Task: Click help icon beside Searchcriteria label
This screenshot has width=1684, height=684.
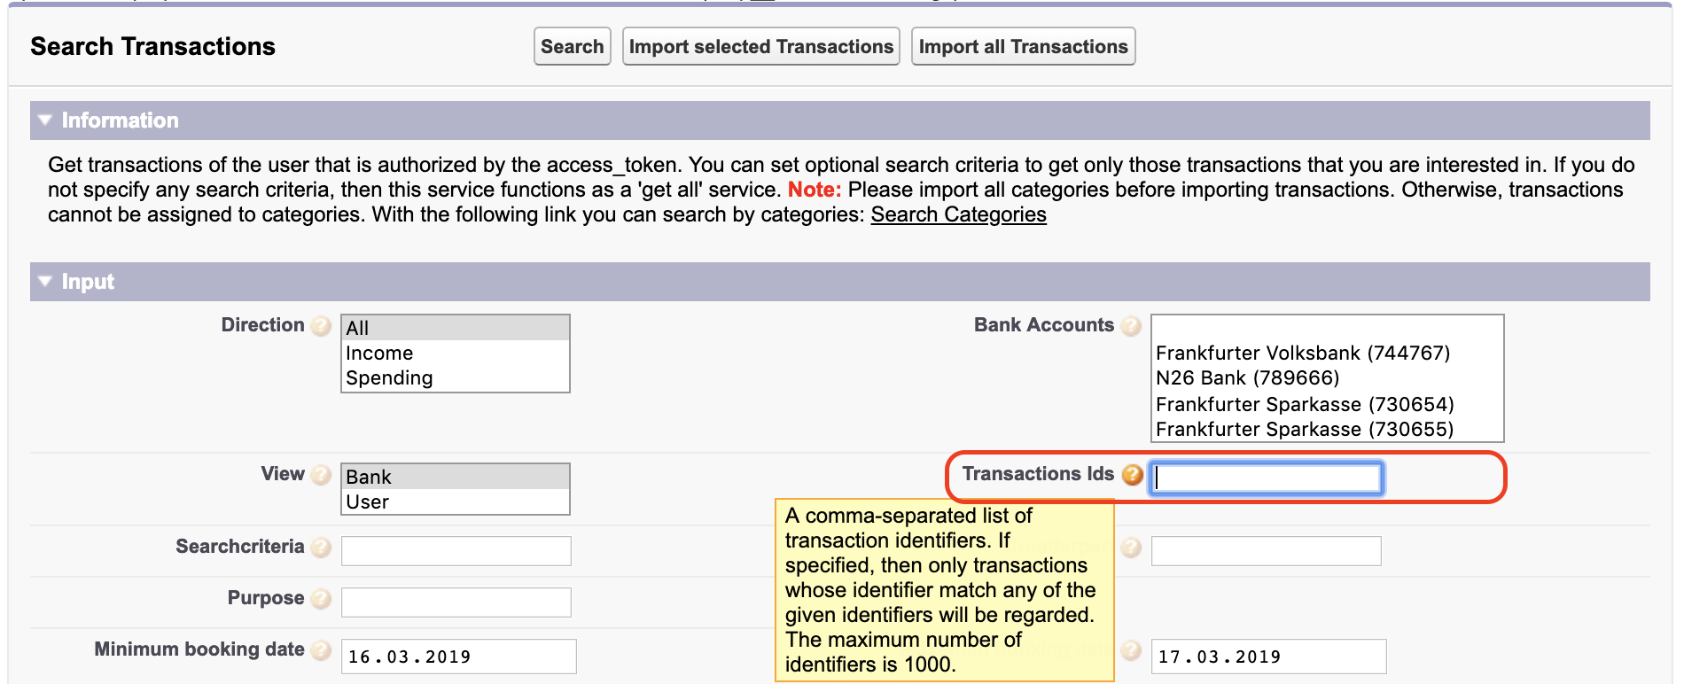Action: (322, 548)
